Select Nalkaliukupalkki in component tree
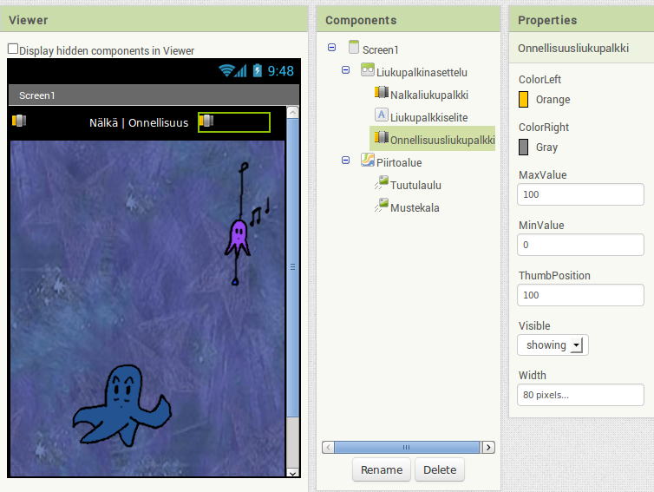The height and width of the screenshot is (492, 654). point(429,95)
